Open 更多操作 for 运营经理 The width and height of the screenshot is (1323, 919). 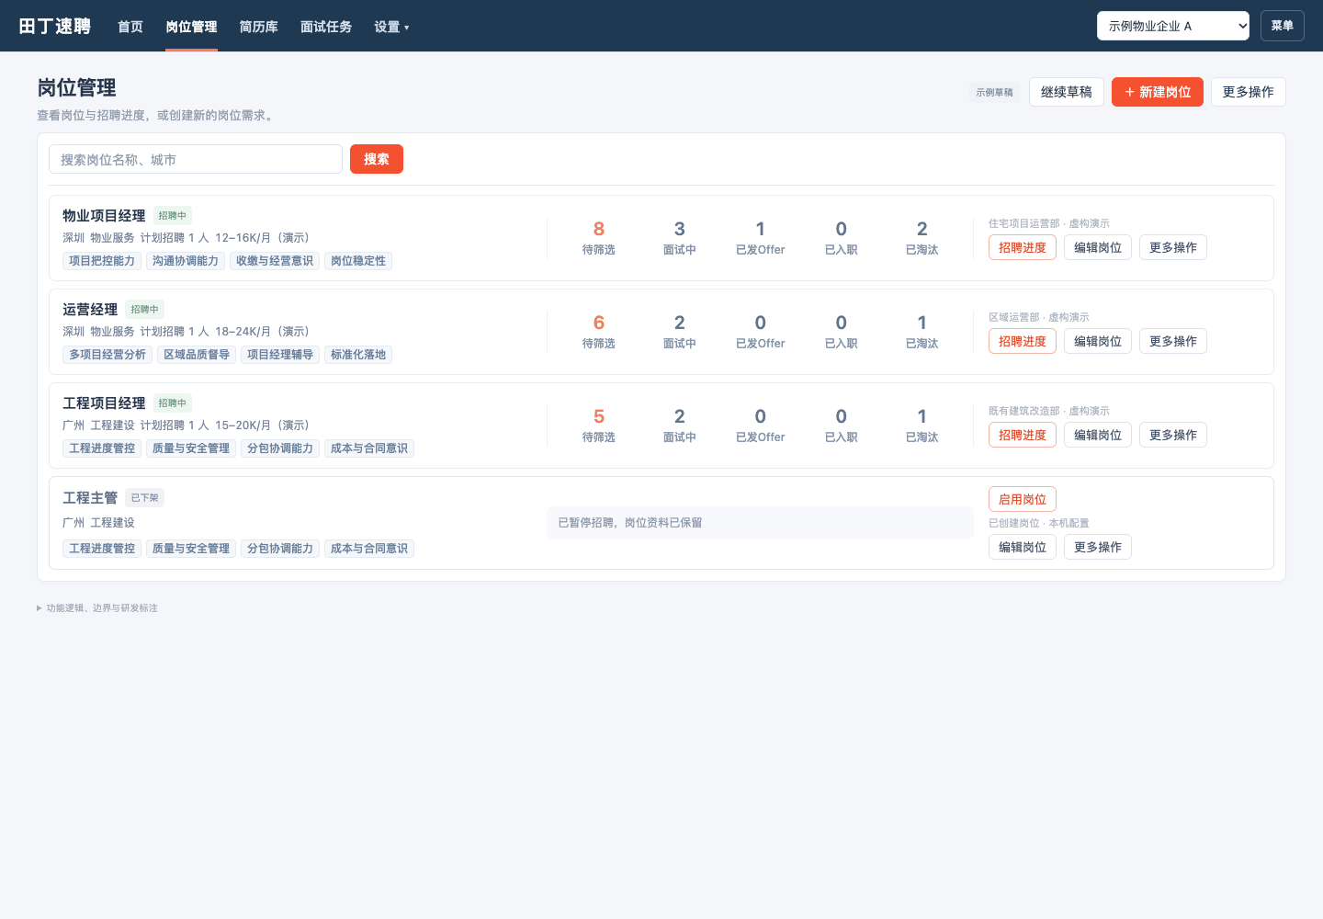[x=1173, y=341]
